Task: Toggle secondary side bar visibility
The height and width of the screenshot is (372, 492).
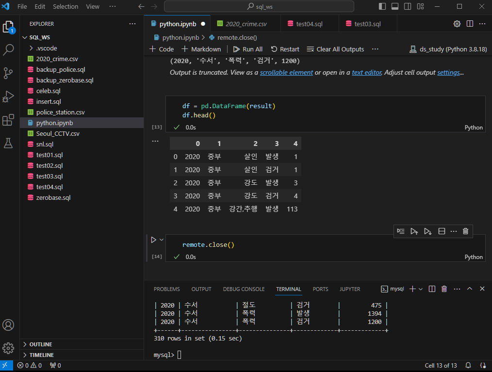Action: [x=408, y=6]
